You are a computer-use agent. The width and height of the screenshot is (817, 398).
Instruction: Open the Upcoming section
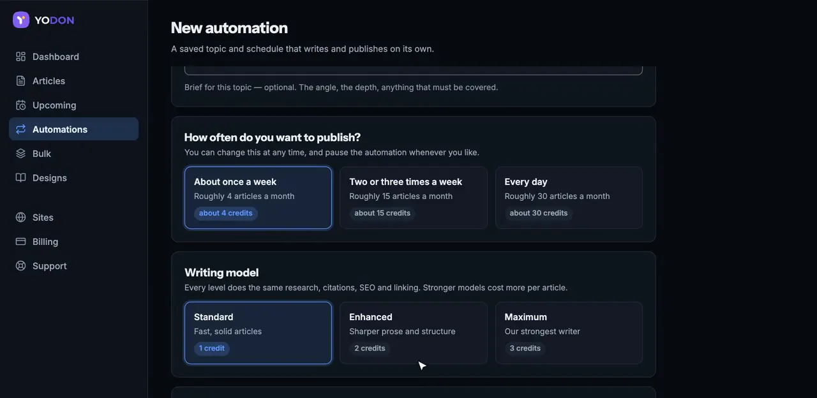coord(73,105)
